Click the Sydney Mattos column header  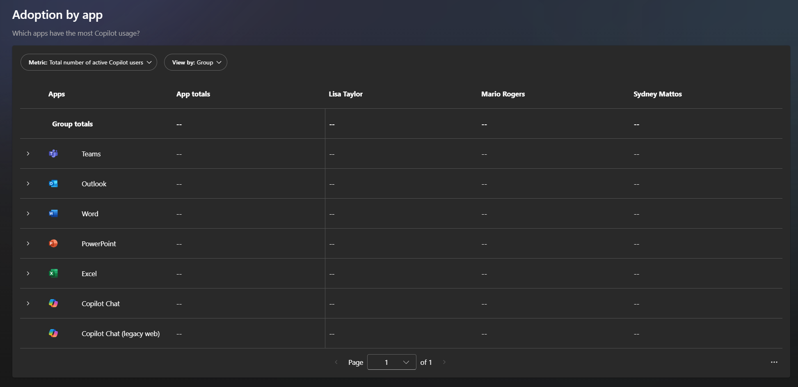click(658, 94)
